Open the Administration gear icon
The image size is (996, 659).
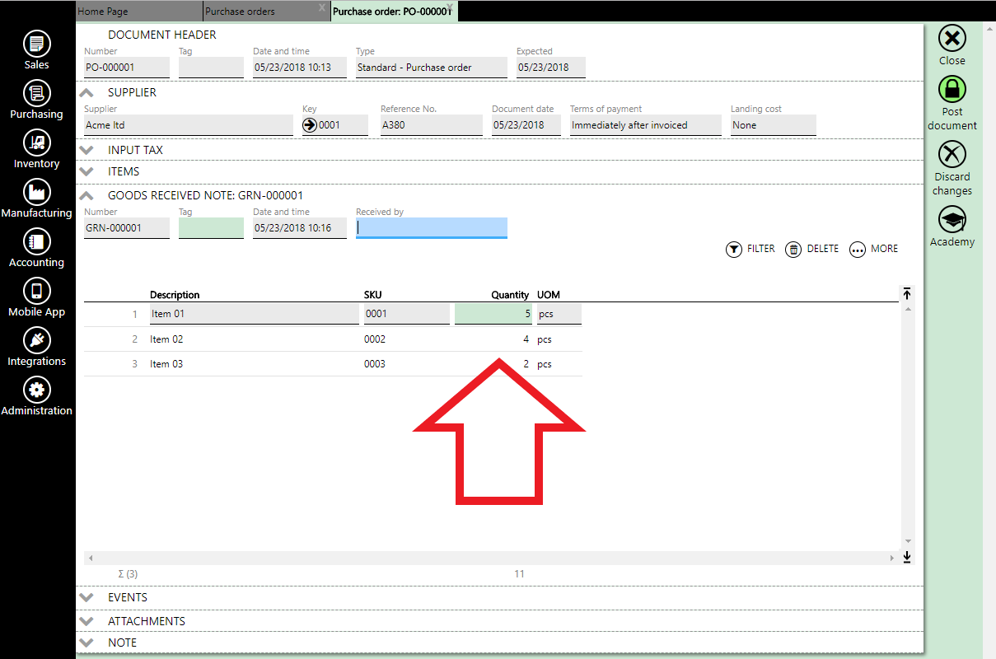[x=36, y=390]
